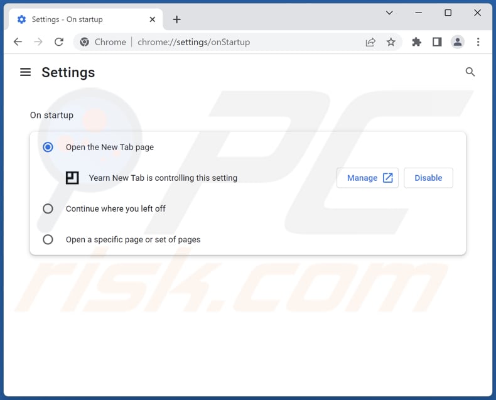
Task: Select Open the New Tab page option
Action: (48, 147)
